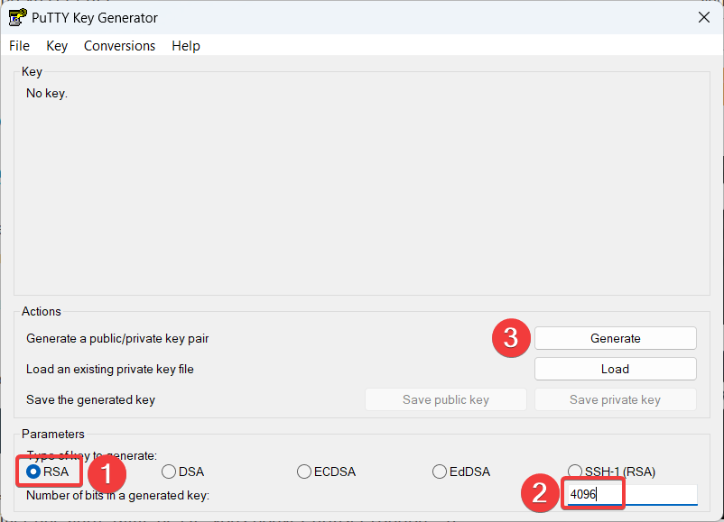Click the 'Generate a public/private key pair' label
This screenshot has height=522, width=724.
(117, 338)
